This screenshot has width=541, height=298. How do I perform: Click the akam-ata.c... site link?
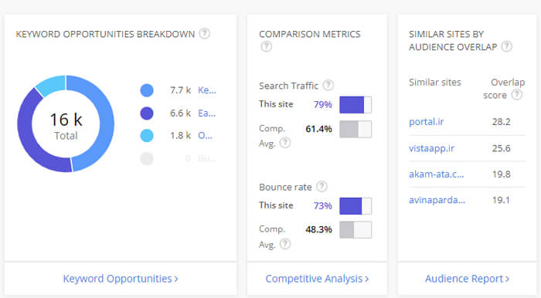click(436, 174)
